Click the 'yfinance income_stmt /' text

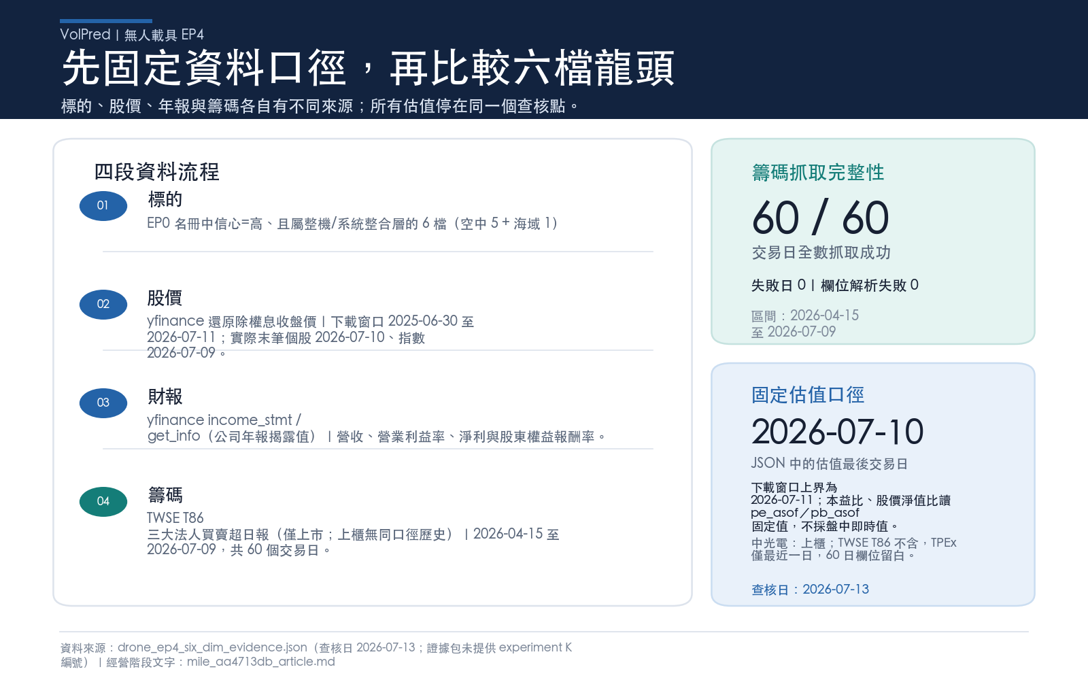coord(224,420)
